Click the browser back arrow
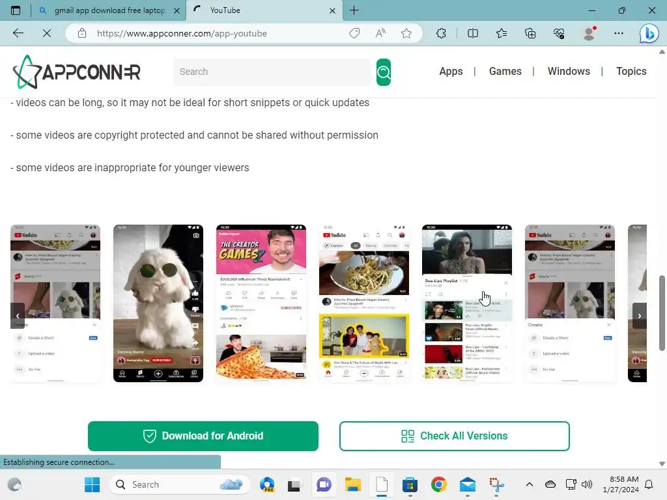This screenshot has width=667, height=500. (18, 33)
